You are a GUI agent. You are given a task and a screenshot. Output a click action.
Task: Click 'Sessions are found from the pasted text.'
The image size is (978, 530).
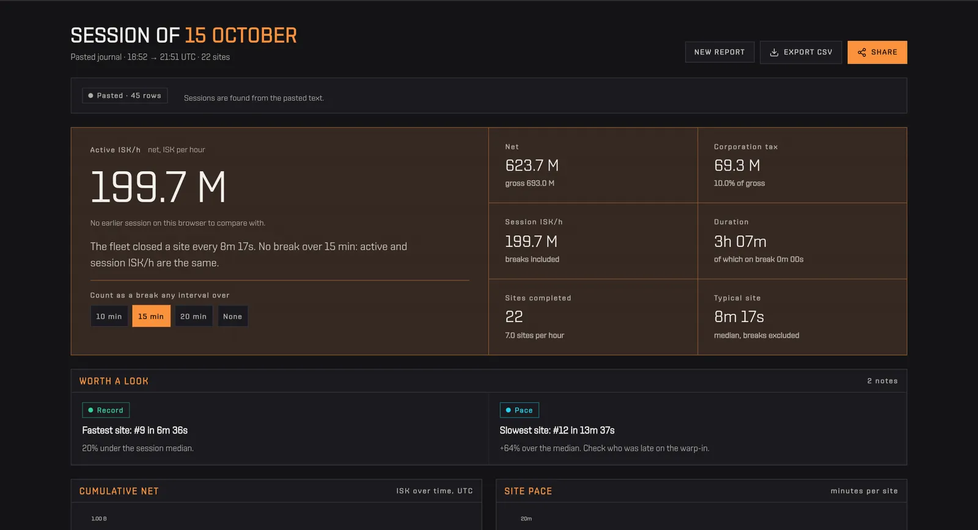254,98
